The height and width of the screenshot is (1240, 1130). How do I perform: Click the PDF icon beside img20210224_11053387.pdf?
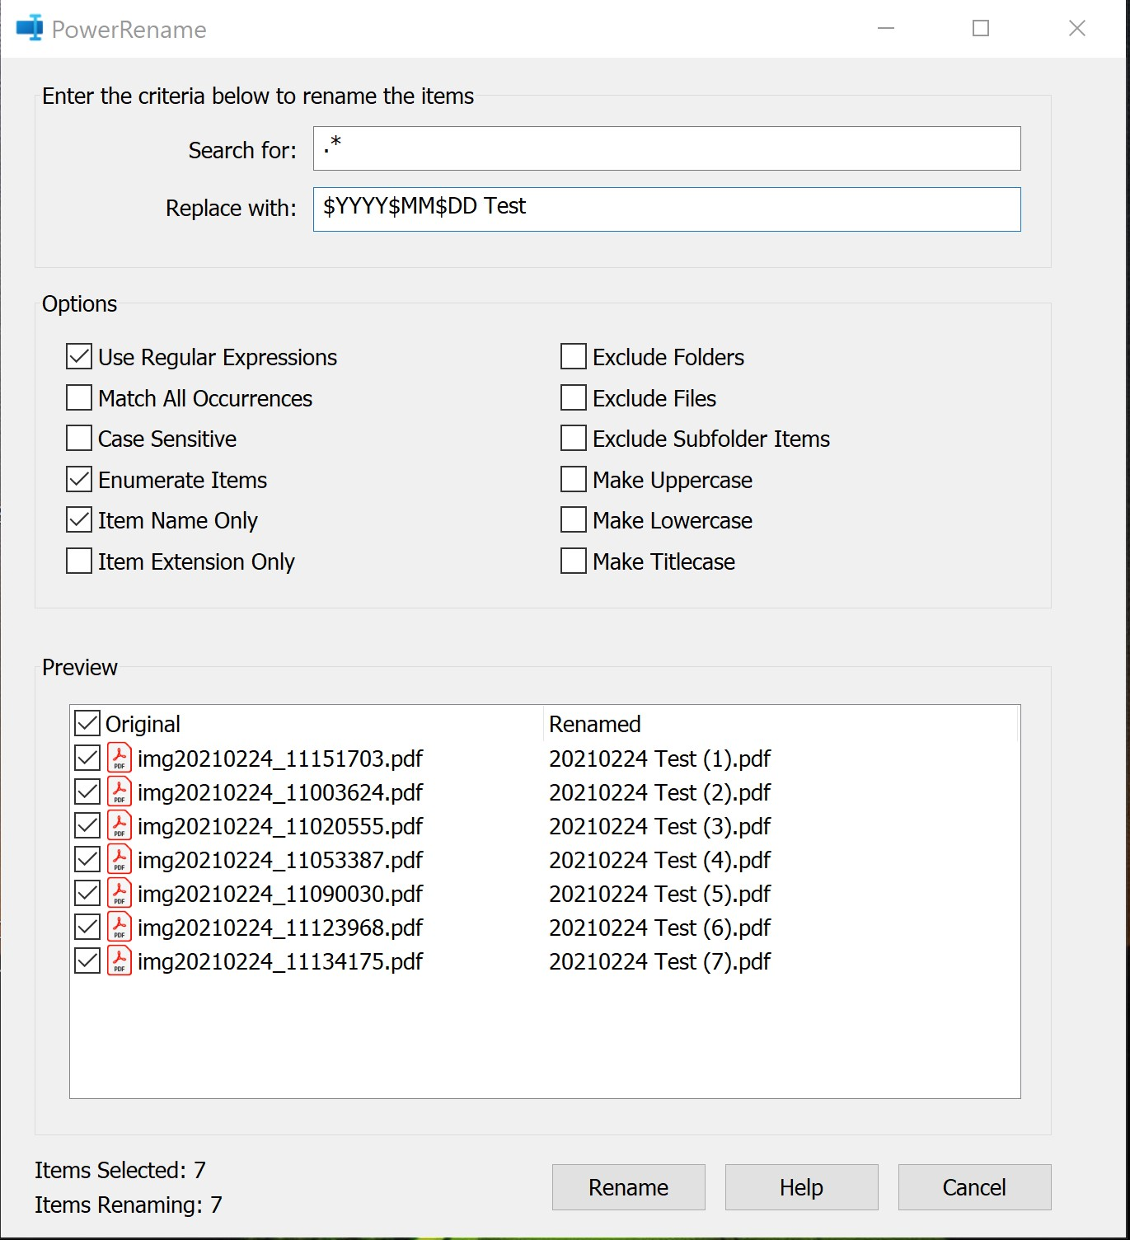tap(119, 859)
